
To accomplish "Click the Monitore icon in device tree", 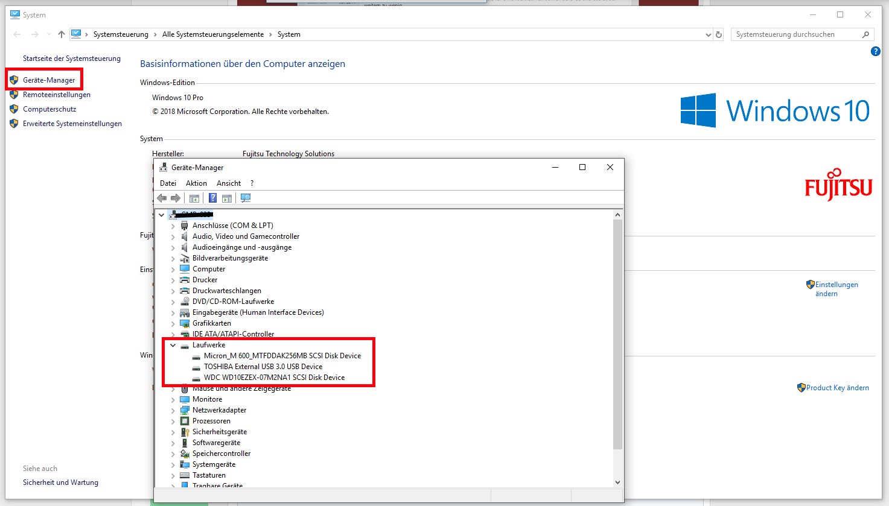I will 185,399.
